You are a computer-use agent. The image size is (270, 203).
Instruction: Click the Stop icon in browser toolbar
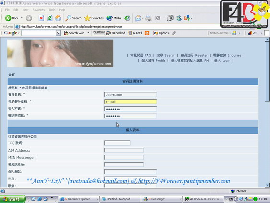pyautogui.click(x=41, y=18)
